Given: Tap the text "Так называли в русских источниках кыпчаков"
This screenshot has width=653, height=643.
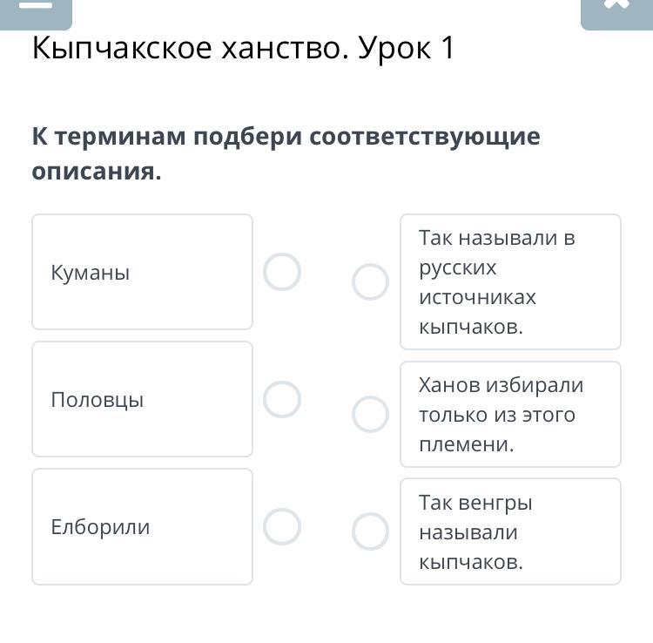Looking at the screenshot, I should click(x=496, y=282).
